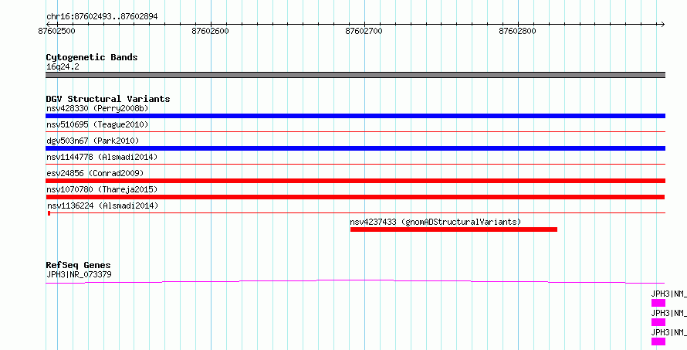Click the blue bar for nsv428330

[x=355, y=116]
